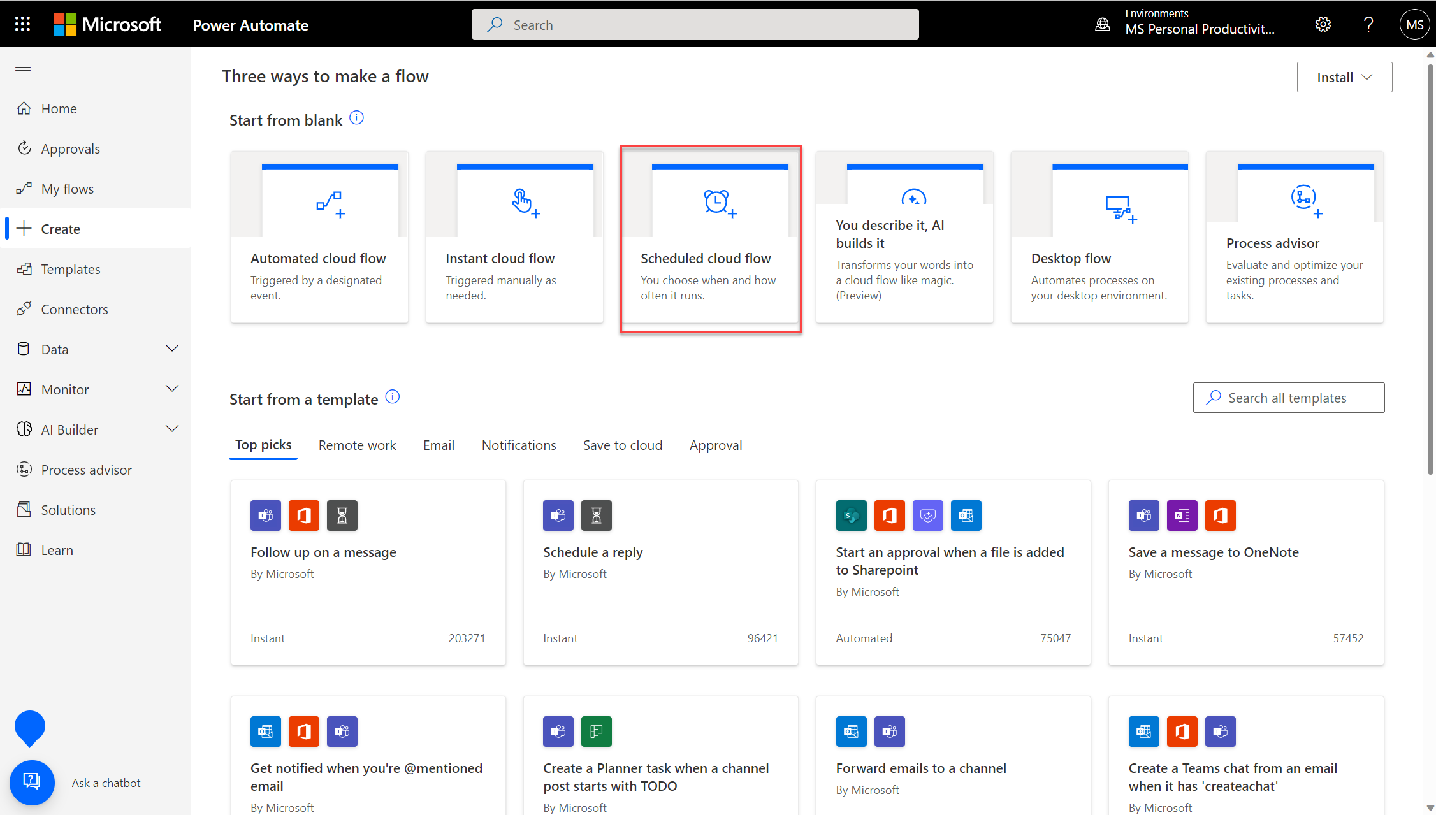
Task: Click the Install button
Action: point(1344,76)
